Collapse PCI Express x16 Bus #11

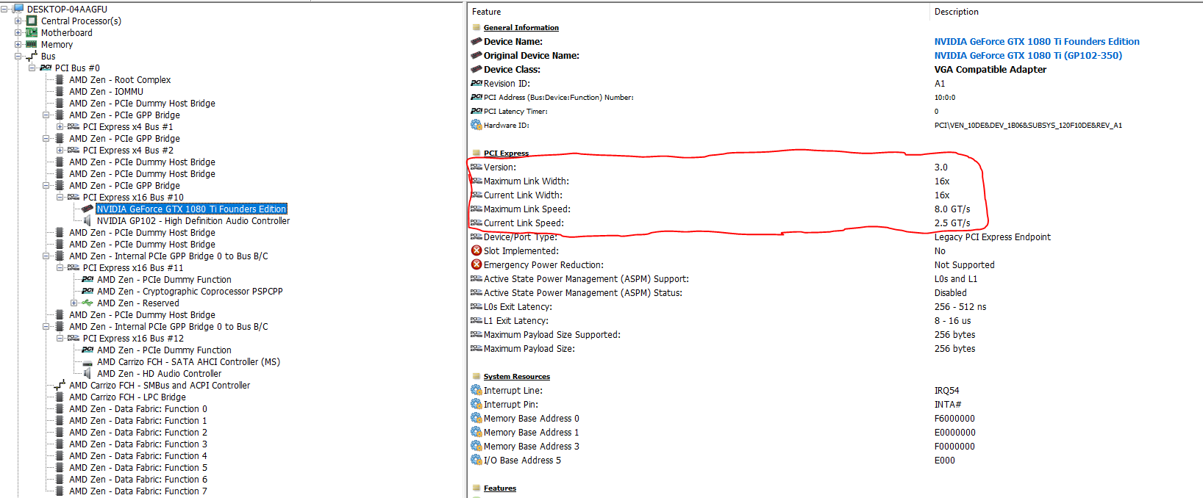point(60,267)
